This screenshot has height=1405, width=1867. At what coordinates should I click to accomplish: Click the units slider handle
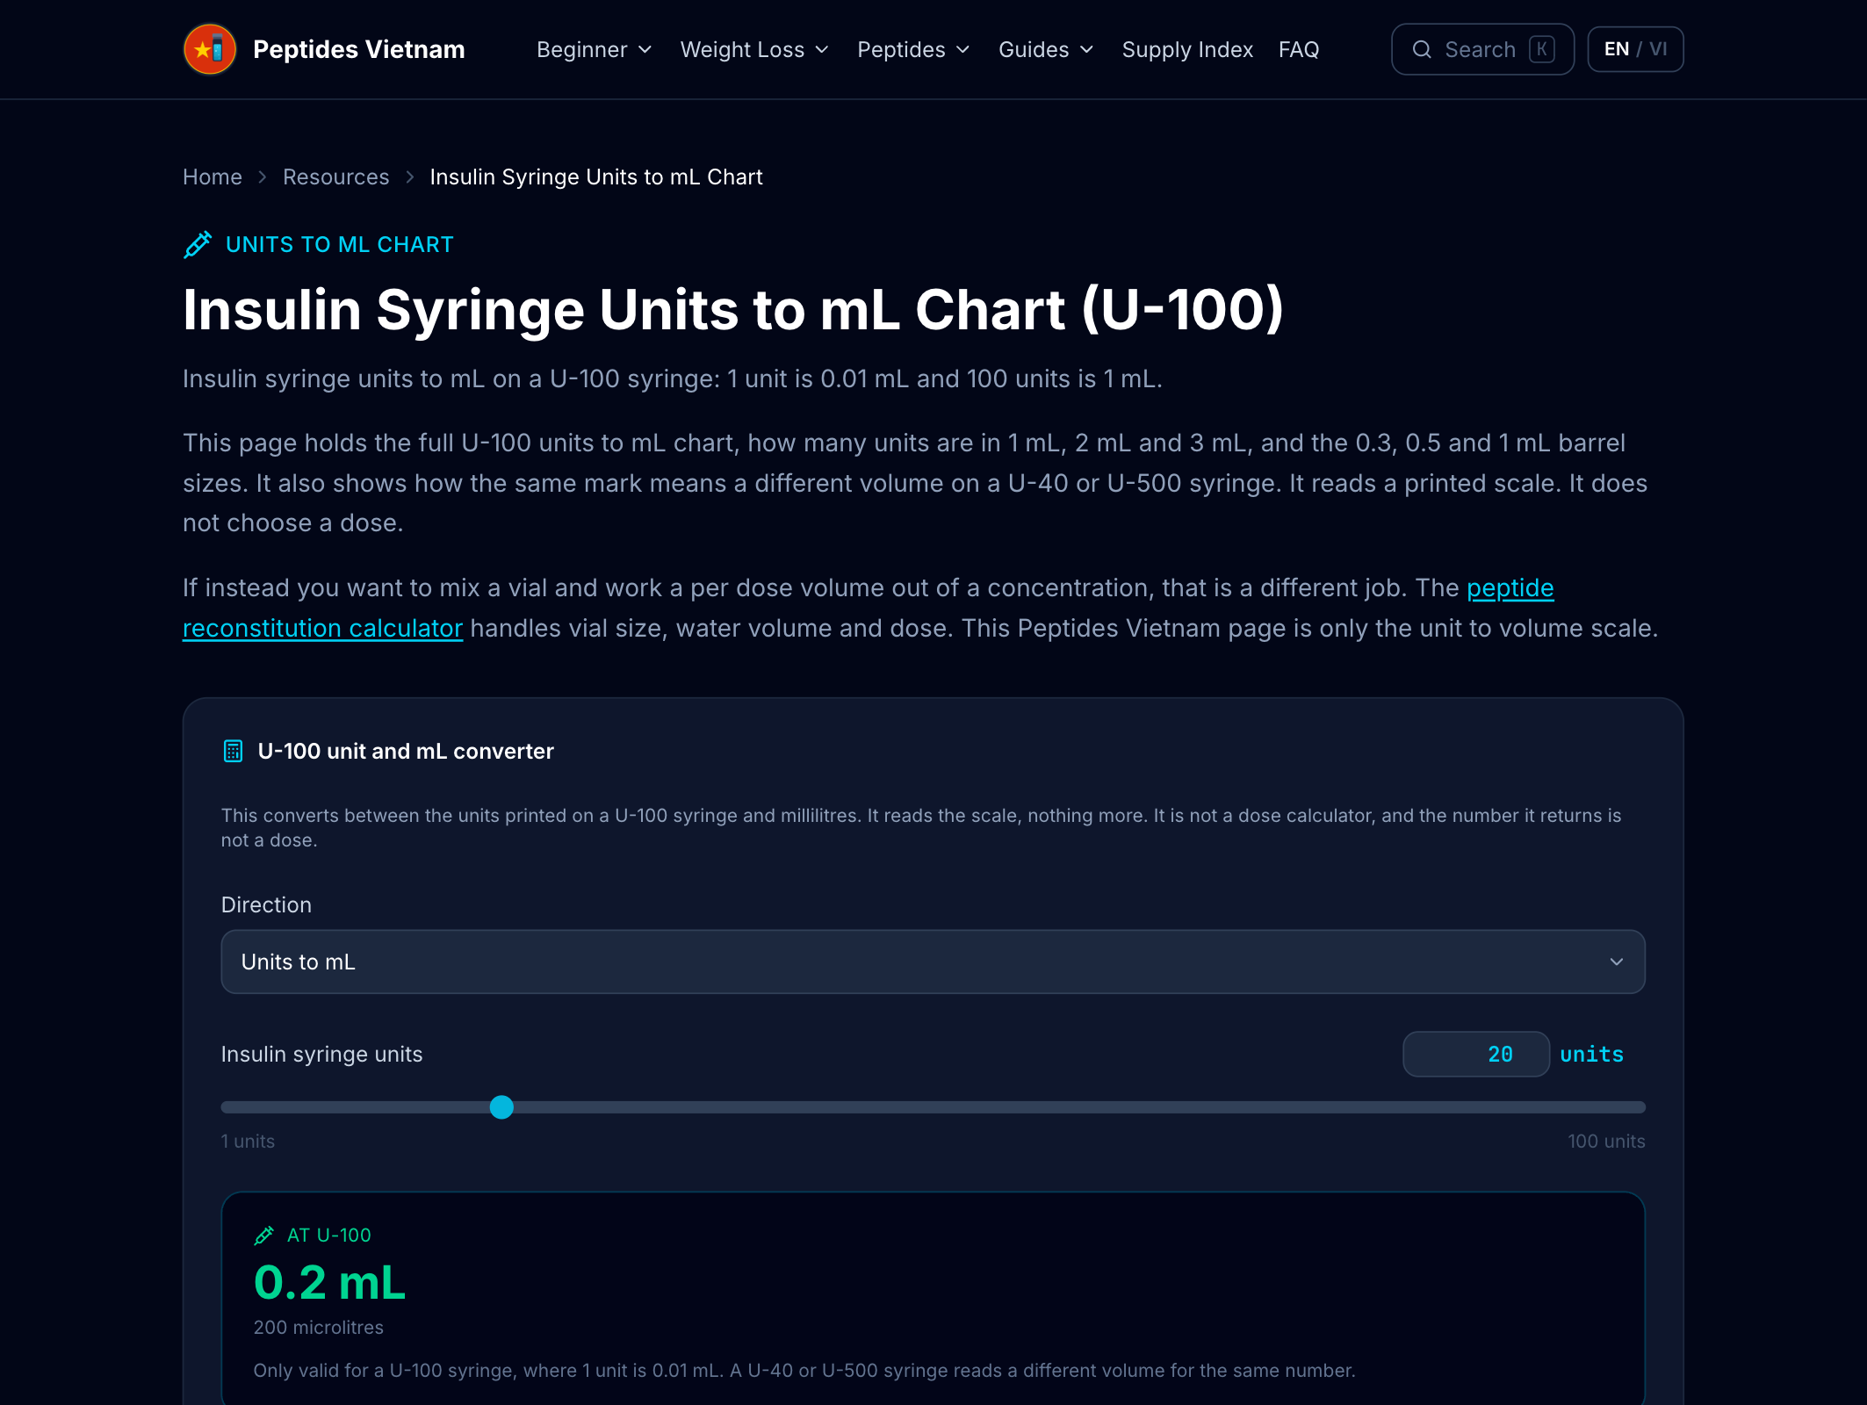tap(501, 1107)
